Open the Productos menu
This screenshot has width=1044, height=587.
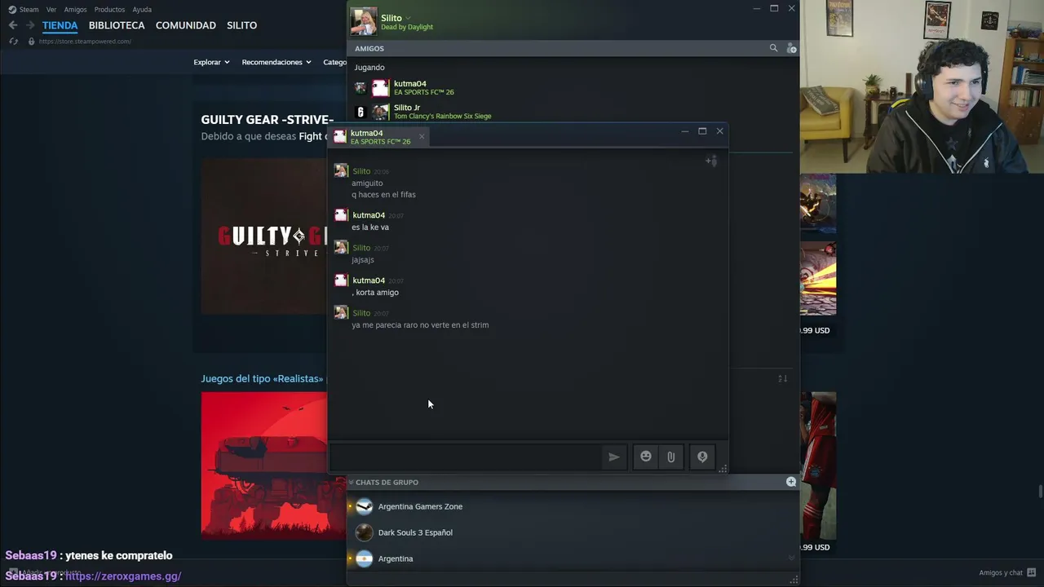tap(109, 10)
